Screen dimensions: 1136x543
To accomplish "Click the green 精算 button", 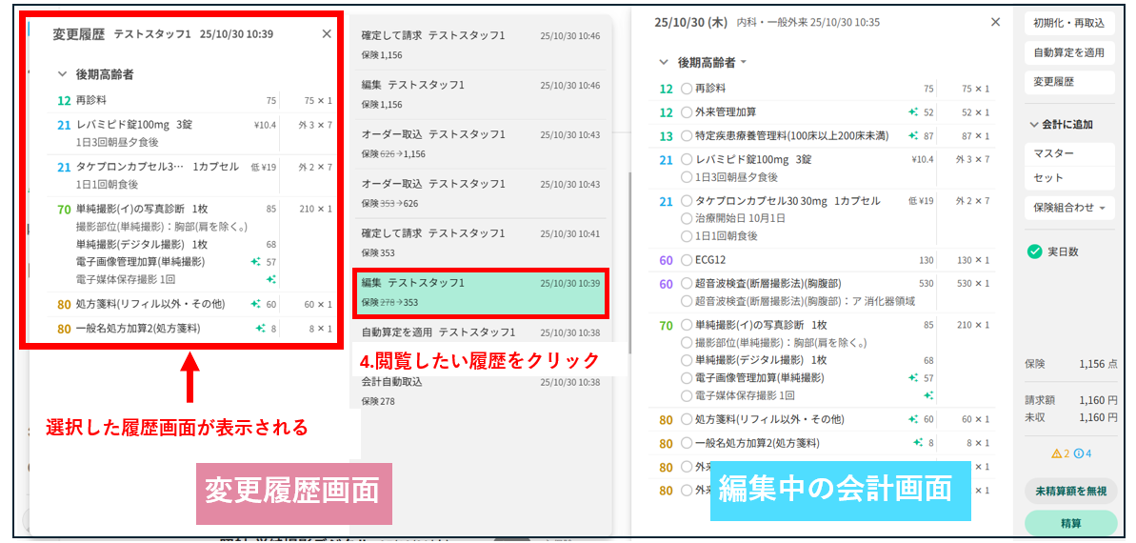I will 1071,522.
